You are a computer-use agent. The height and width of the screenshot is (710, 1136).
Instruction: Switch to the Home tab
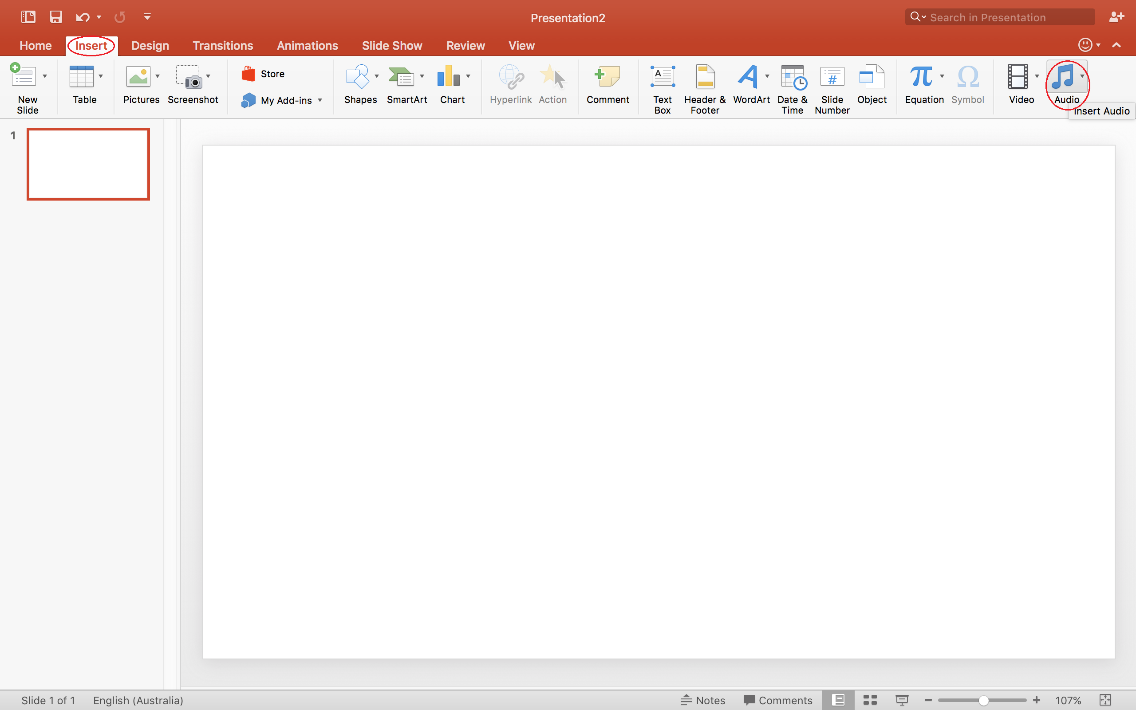(x=35, y=46)
